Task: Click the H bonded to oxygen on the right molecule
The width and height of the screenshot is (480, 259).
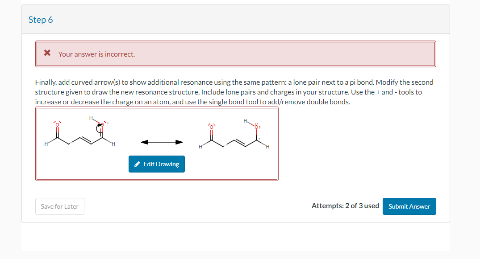Action: click(x=245, y=120)
